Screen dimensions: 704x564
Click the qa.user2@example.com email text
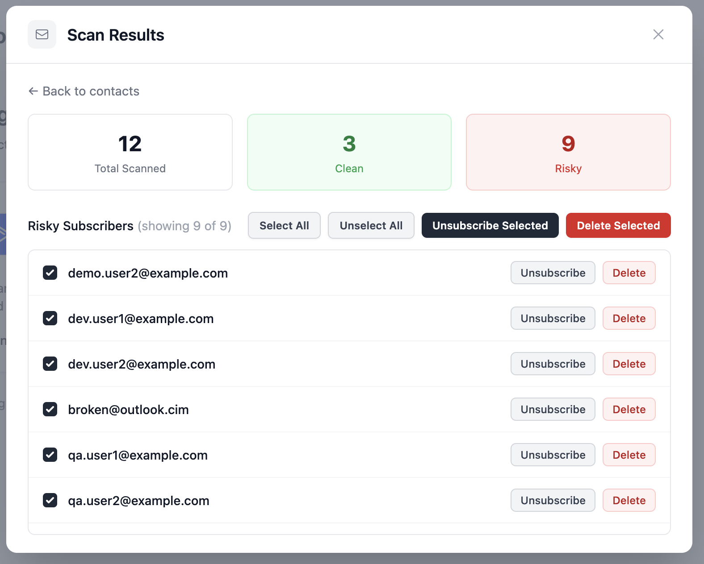(x=138, y=501)
